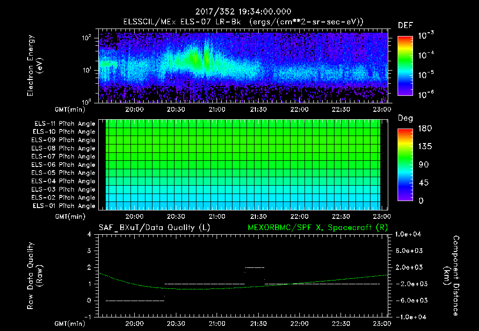479x331 pixels.
Task: Click the GMT(min) label under the pitch angle panel
Action: (70, 217)
